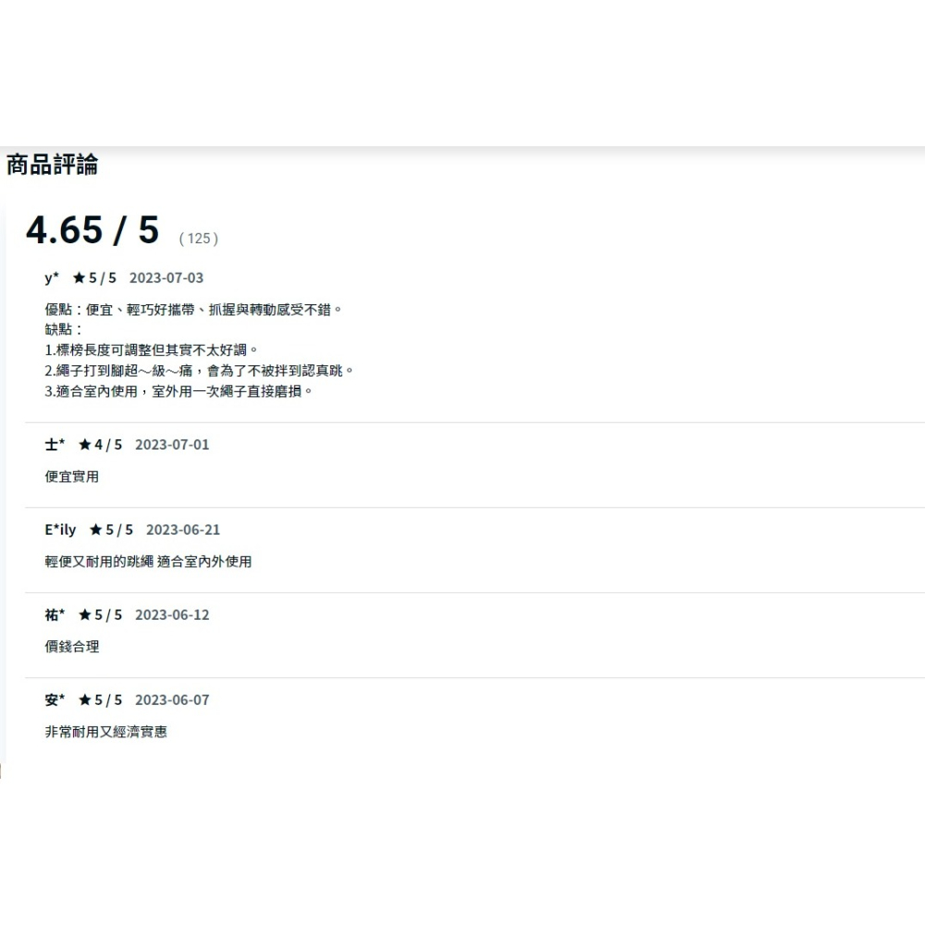This screenshot has height=925, width=925.
Task: Select reviewer name y*
Action: tap(51, 277)
